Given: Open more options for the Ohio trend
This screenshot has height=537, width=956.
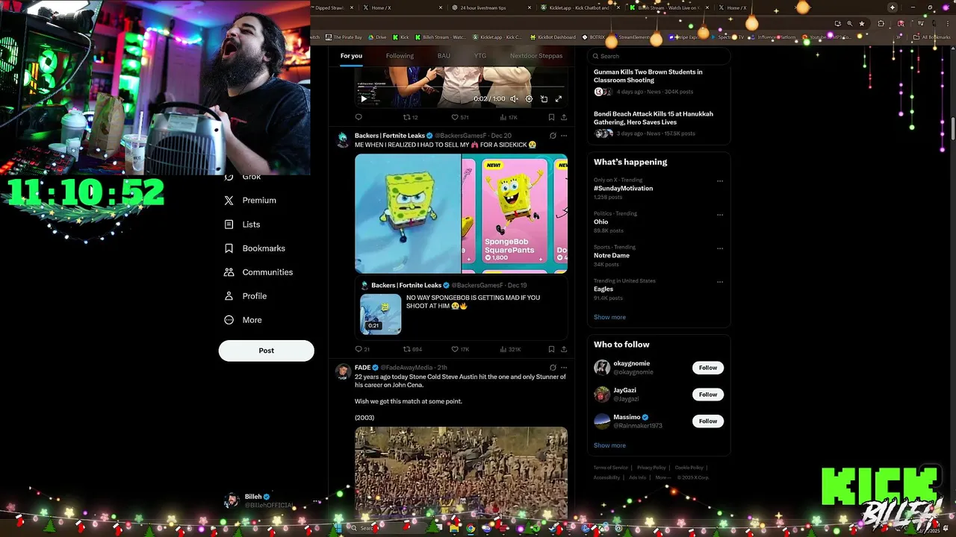Looking at the screenshot, I should tap(720, 214).
